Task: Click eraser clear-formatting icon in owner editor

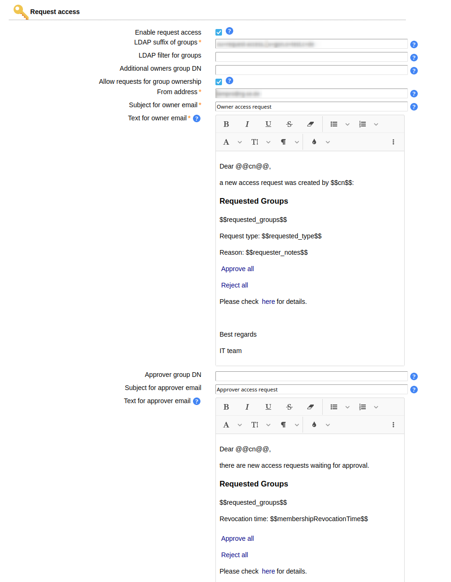Action: pyautogui.click(x=310, y=124)
